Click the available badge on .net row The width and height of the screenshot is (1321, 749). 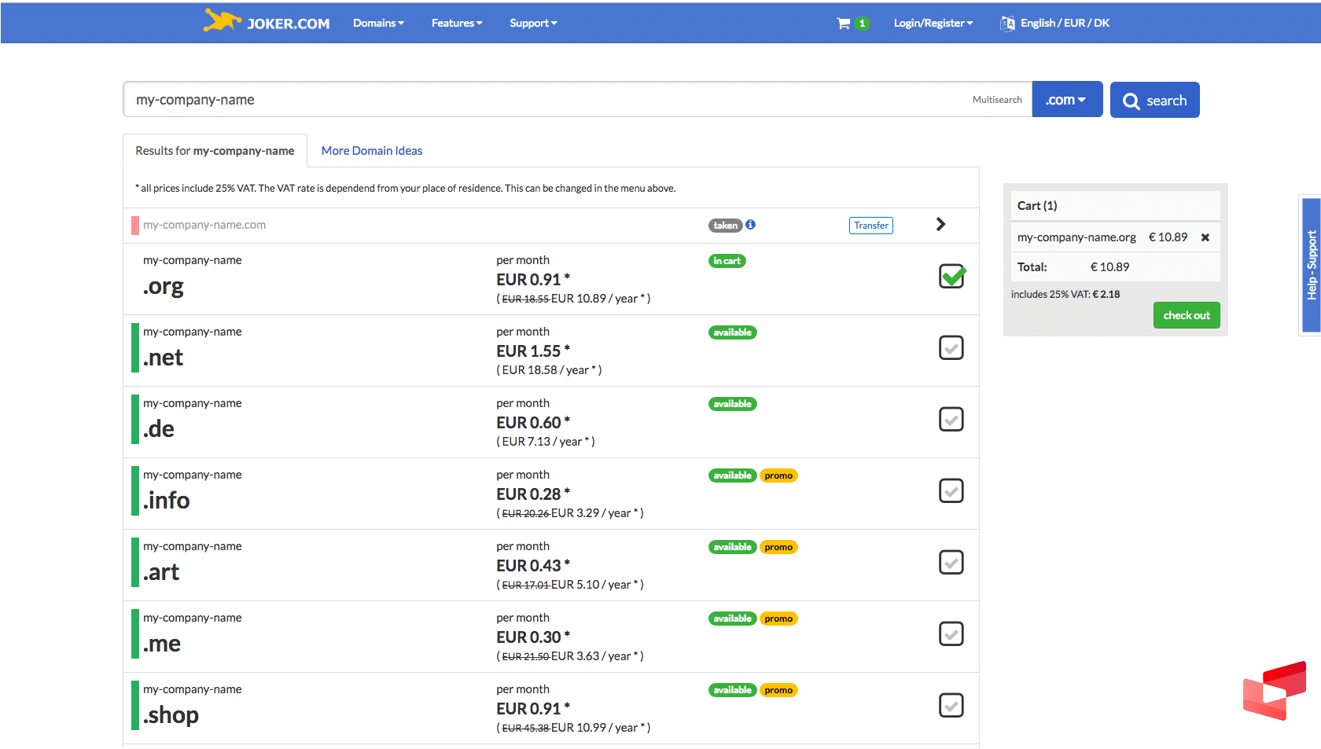[732, 332]
